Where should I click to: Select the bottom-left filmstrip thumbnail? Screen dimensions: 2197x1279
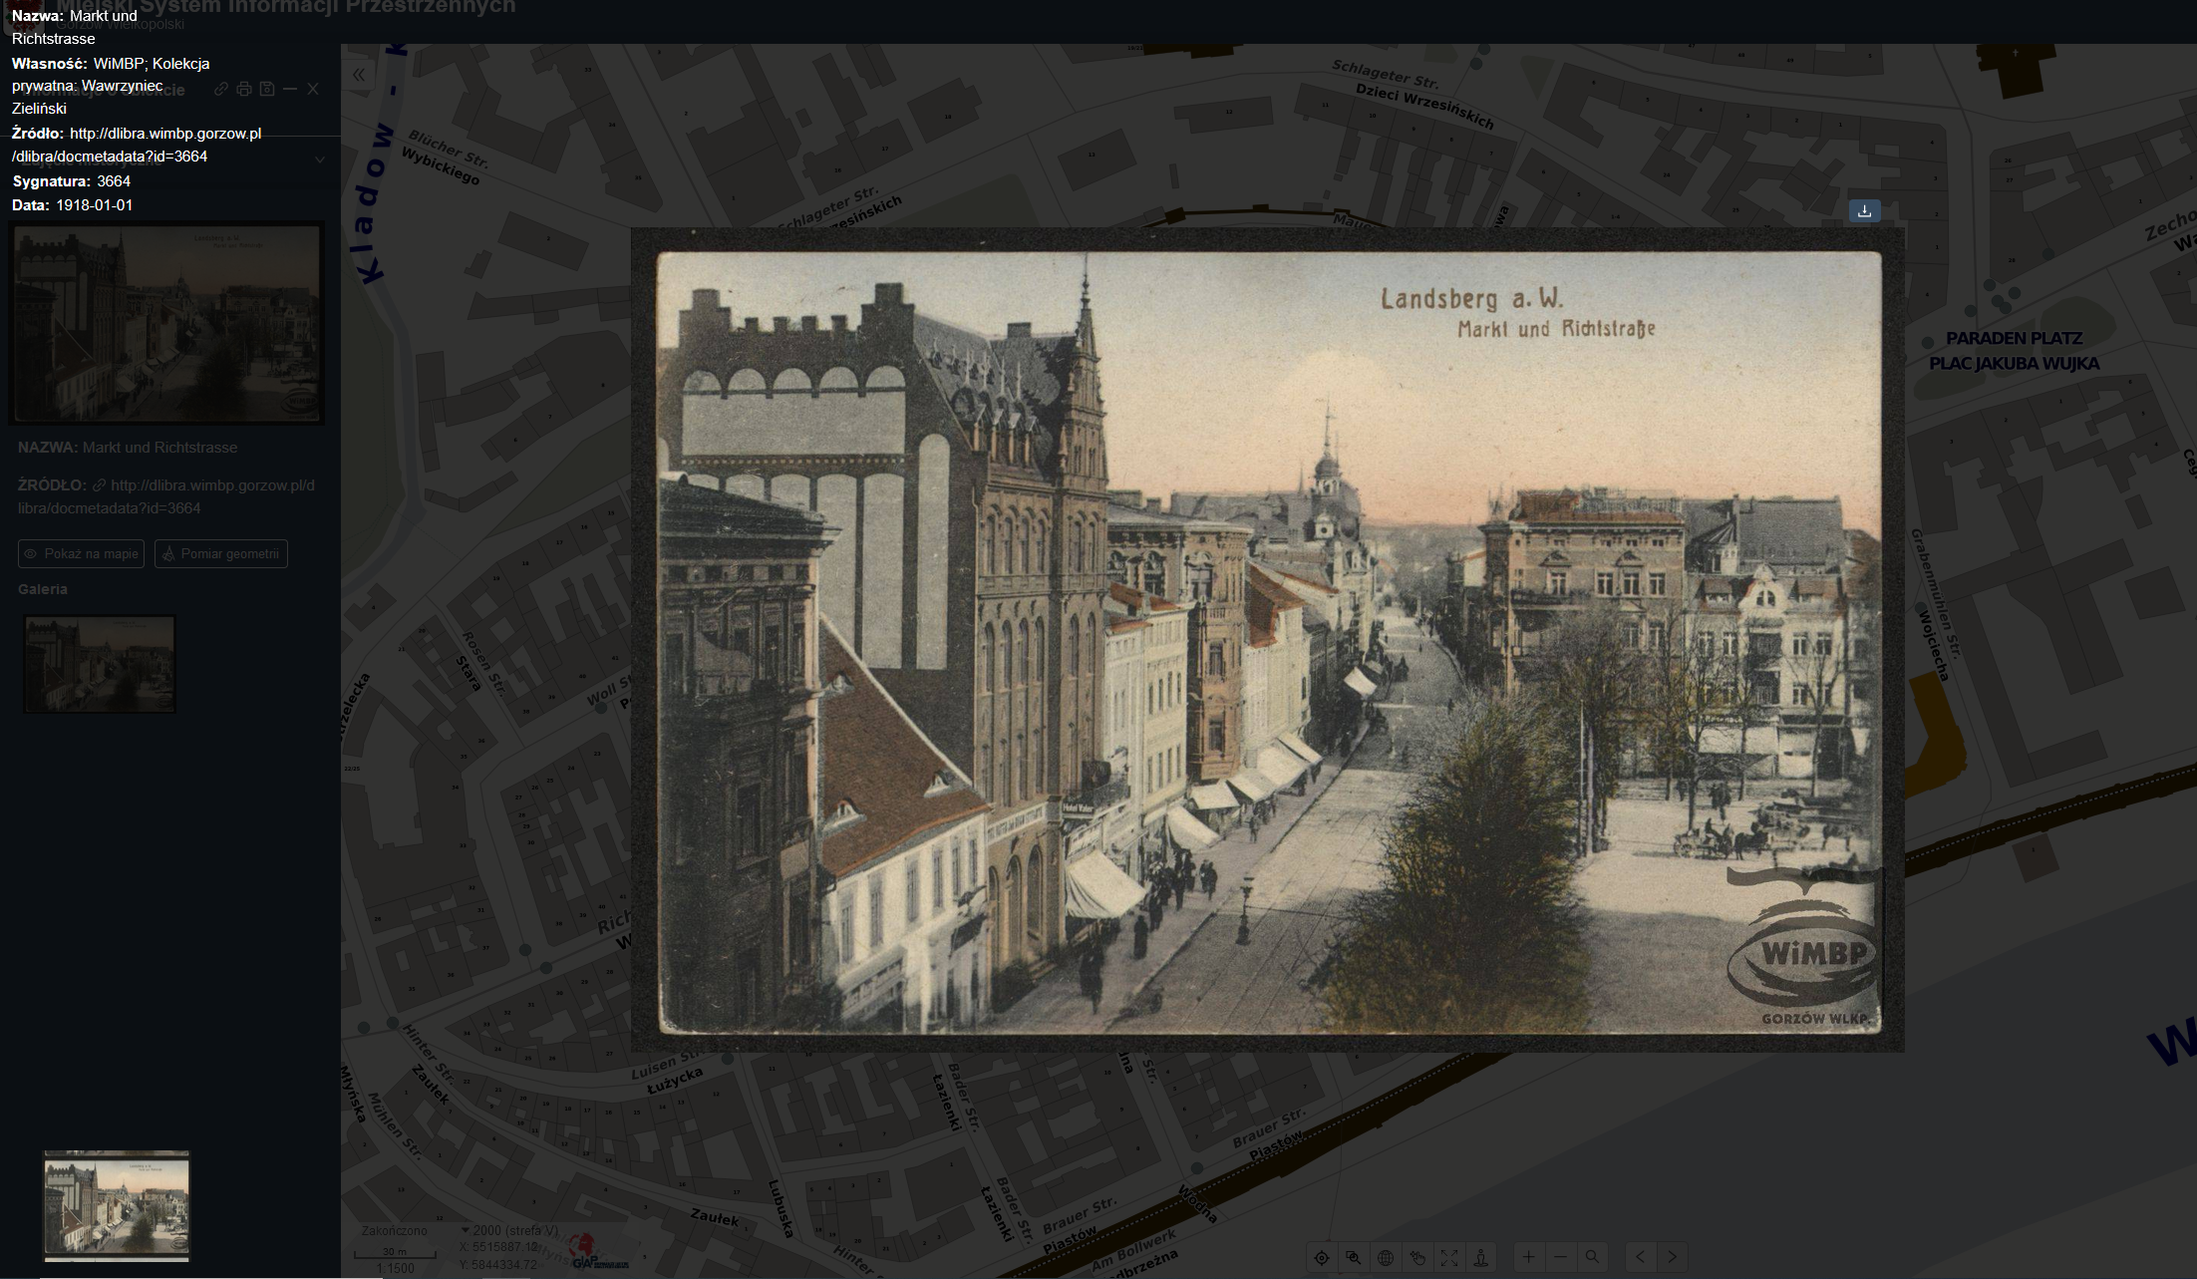point(117,1204)
